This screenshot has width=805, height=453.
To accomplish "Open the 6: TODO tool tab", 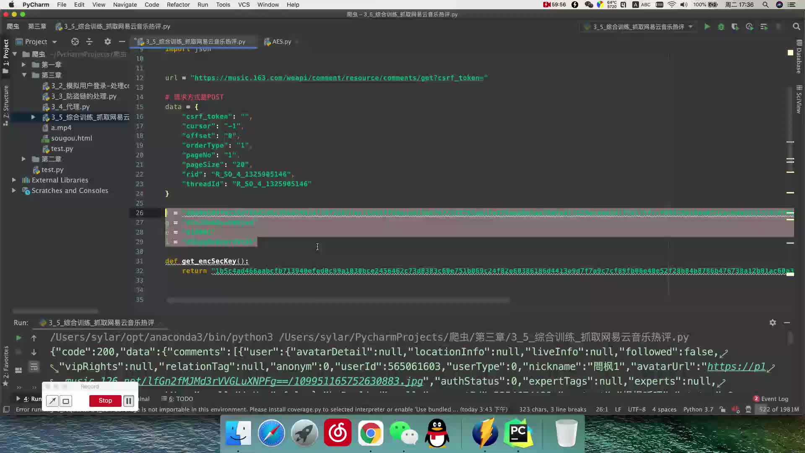I will pyautogui.click(x=177, y=399).
